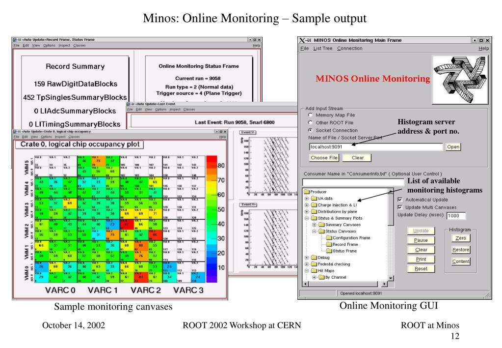Image resolution: width=502 pixels, height=348 pixels.
Task: Click the localhost:9091 server address field
Action: pos(376,147)
